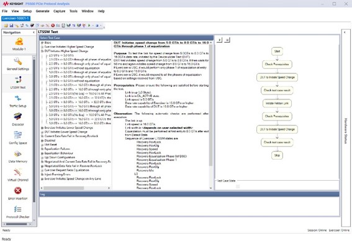Open Virtual Channel in navigation
Image resolution: width=352 pixels, height=241 pixels.
(18, 175)
